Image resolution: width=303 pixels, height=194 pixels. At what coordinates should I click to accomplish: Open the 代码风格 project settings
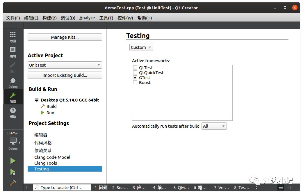43,143
